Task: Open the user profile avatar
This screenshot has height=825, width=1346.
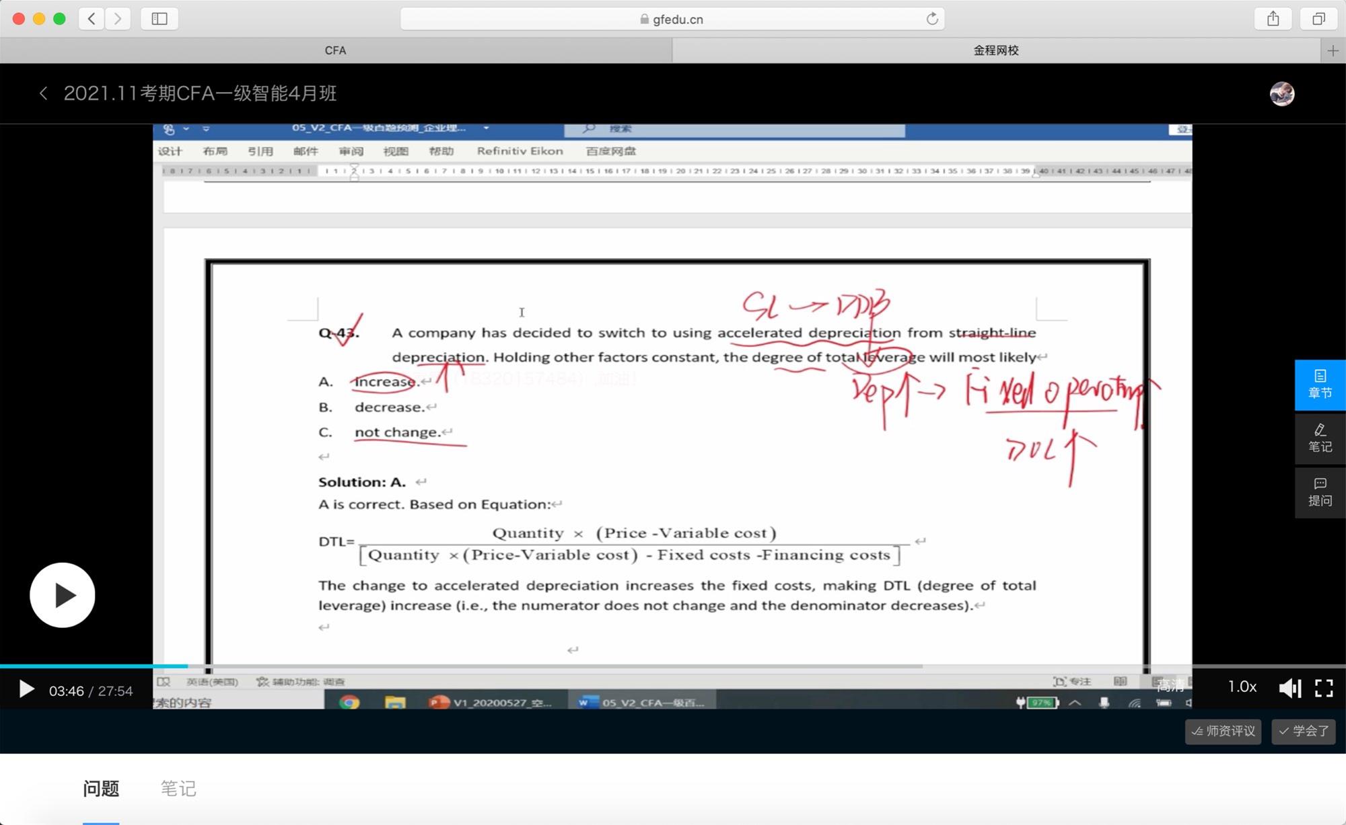Action: pos(1281,93)
